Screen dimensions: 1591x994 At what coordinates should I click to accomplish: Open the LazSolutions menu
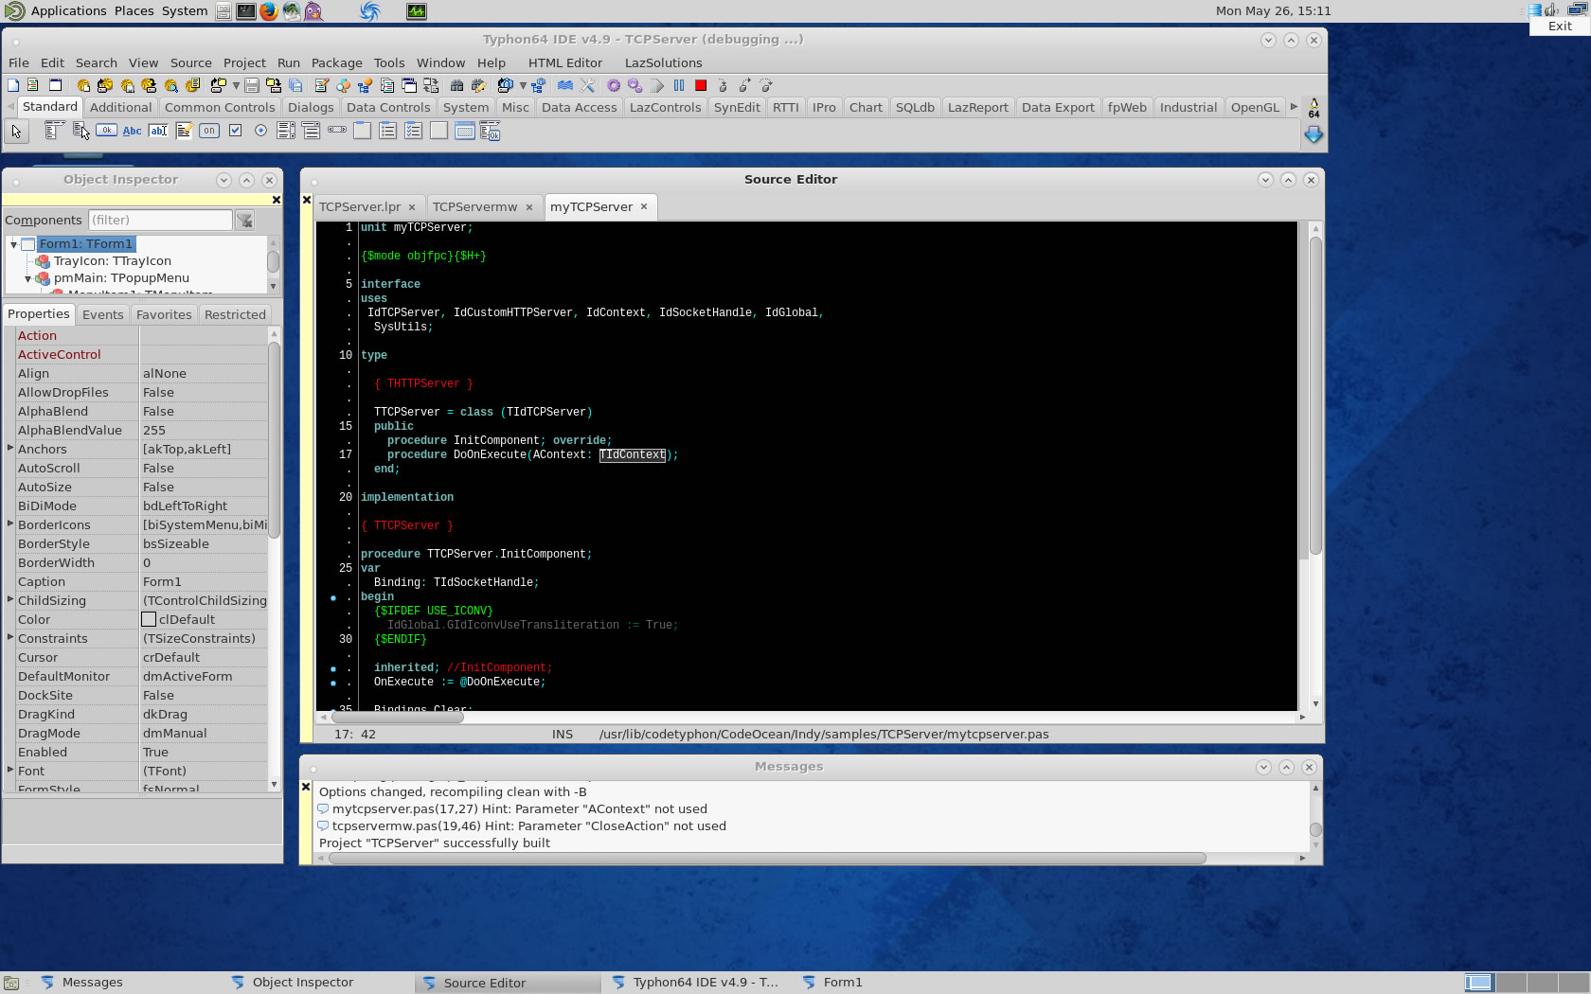[663, 62]
